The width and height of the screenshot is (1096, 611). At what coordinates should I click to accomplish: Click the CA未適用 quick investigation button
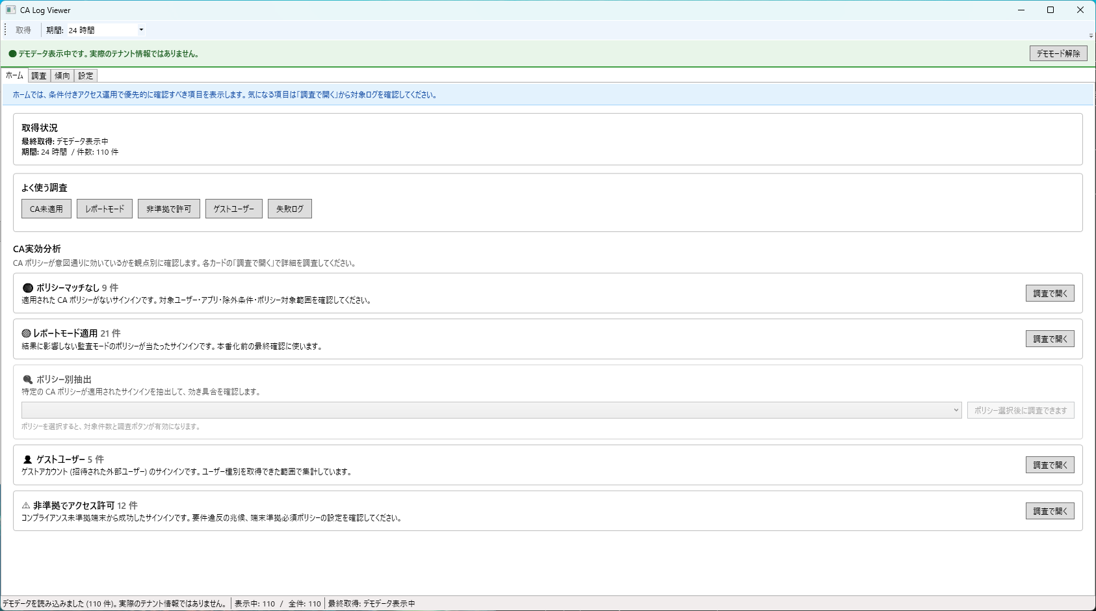tap(46, 209)
